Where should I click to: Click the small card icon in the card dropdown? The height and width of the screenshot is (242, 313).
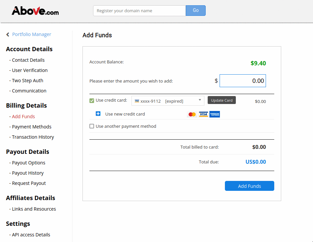coord(137,101)
